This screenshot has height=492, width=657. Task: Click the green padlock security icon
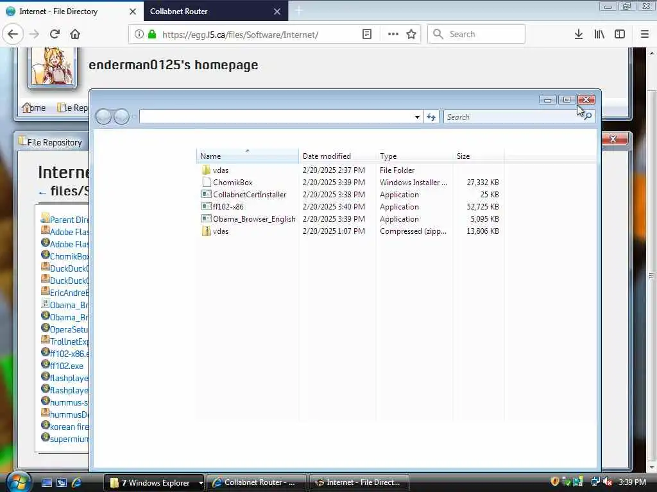pos(152,35)
